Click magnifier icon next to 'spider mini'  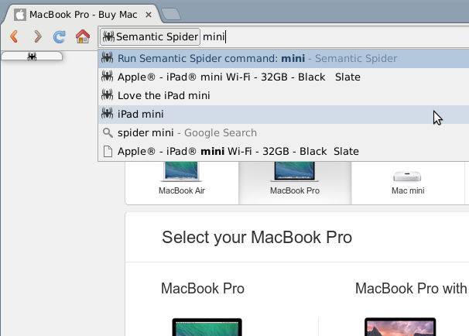(108, 132)
